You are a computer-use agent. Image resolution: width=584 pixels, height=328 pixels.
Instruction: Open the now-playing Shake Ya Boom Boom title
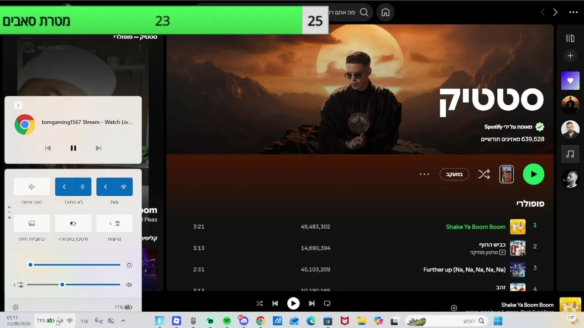[527, 305]
